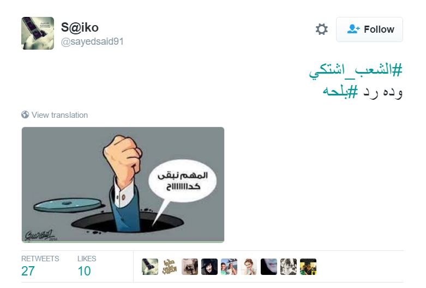Open the fist cartoon image
Viewport: 426px width, 288px height.
click(x=123, y=185)
